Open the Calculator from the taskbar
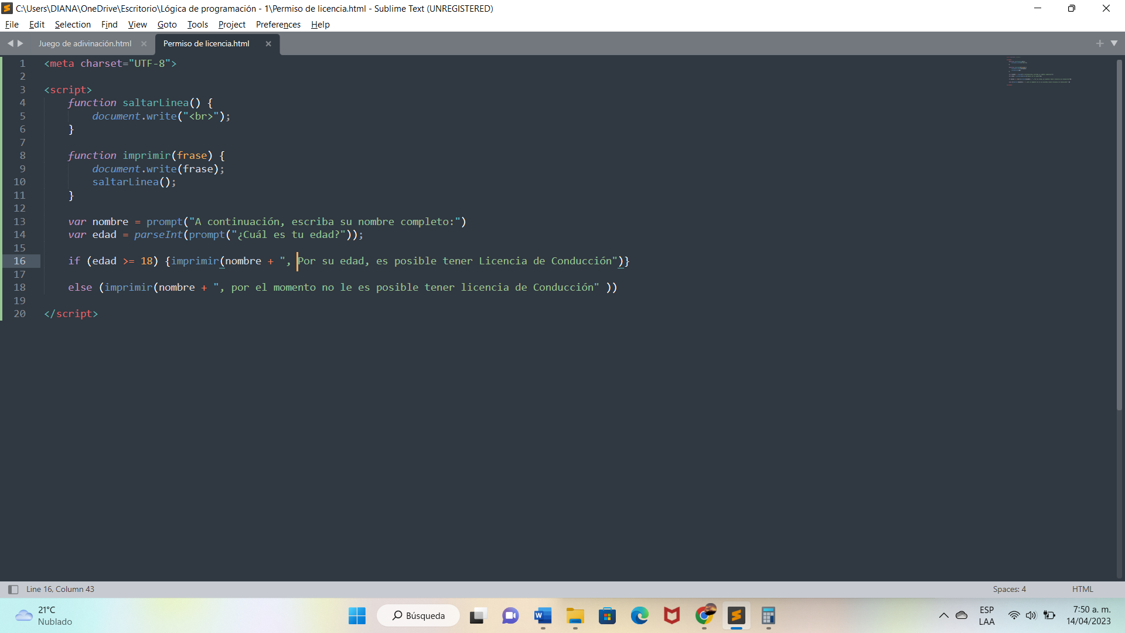The image size is (1125, 633). click(x=768, y=616)
